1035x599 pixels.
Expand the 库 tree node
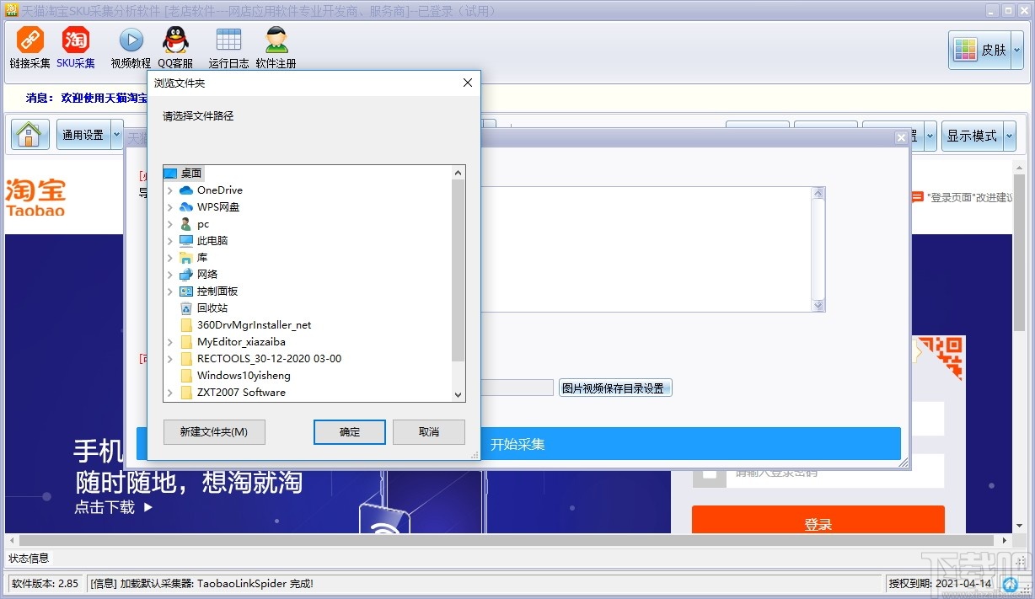coord(170,258)
